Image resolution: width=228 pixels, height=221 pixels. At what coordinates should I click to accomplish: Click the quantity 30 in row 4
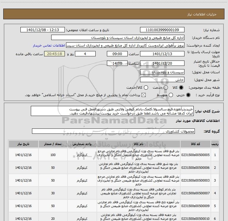tap(53, 193)
